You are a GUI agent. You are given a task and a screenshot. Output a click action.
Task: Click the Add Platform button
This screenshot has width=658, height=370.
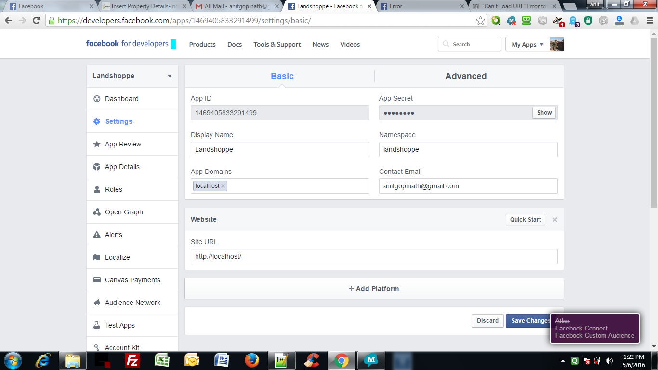pos(374,289)
